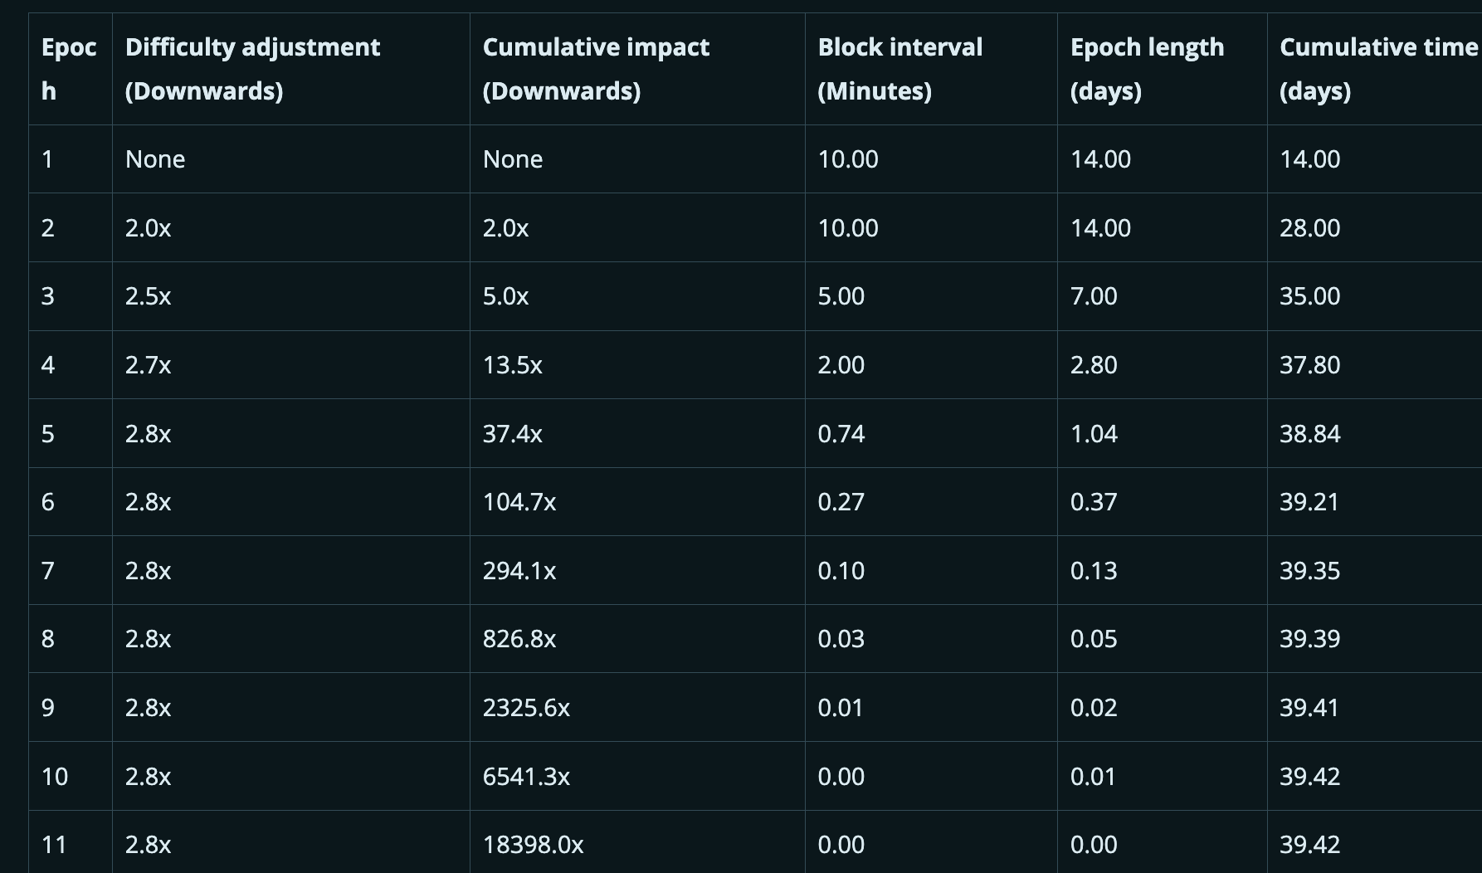Click the 37.4x cumulative impact value
The height and width of the screenshot is (873, 1482).
pos(512,434)
